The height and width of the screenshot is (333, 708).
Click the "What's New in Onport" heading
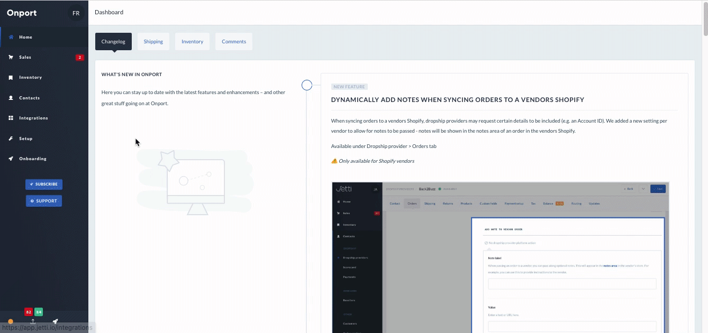[132, 75]
